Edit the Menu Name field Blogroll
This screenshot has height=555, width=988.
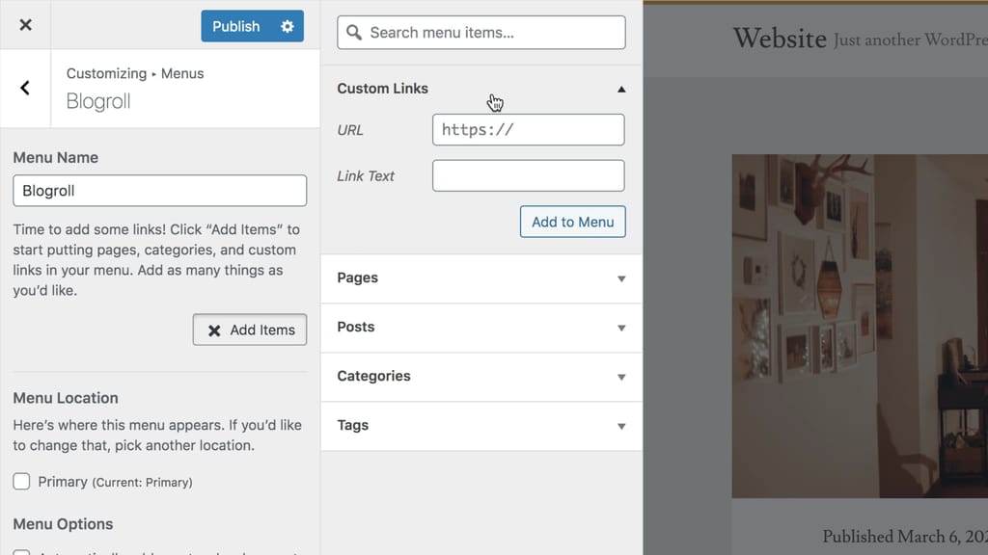(160, 191)
